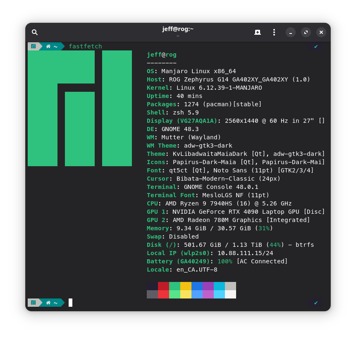Click the Font line qt5ct Noto Sans
The width and height of the screenshot is (356, 339).
(x=230, y=170)
